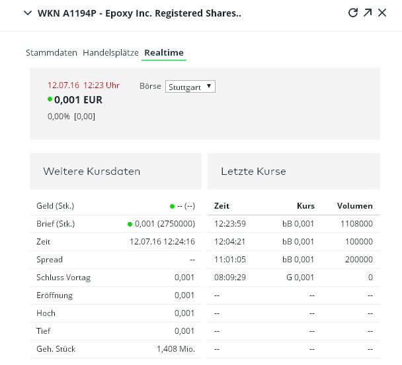402x365 pixels.
Task: Open the Börse Stuttgart dropdown
Action: click(x=190, y=87)
